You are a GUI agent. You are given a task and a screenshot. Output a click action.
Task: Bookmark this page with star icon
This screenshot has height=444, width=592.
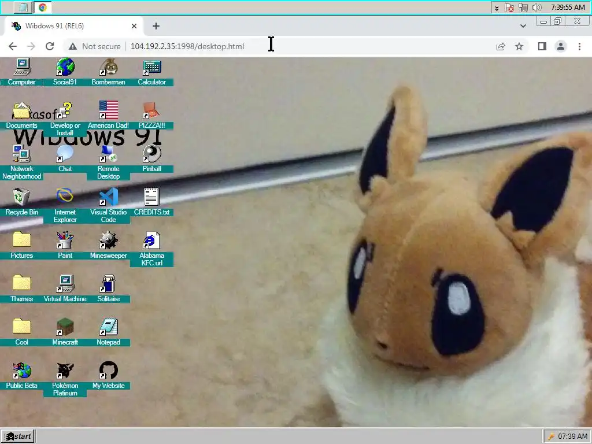519,46
